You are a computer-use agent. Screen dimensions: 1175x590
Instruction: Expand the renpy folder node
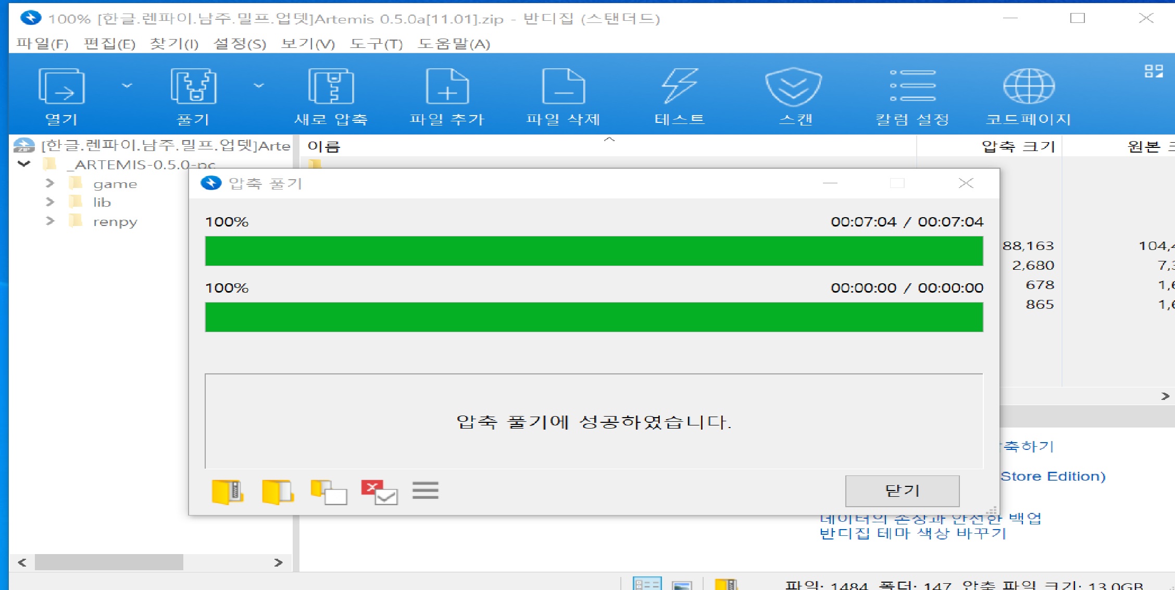pyautogui.click(x=50, y=221)
